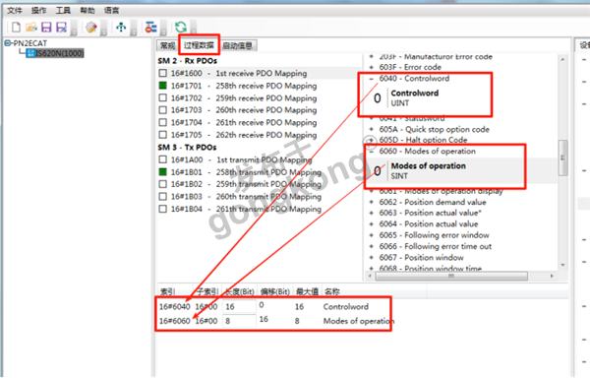Select the 16#6040 index cell
Viewport: 590px width, 378px height.
175,307
